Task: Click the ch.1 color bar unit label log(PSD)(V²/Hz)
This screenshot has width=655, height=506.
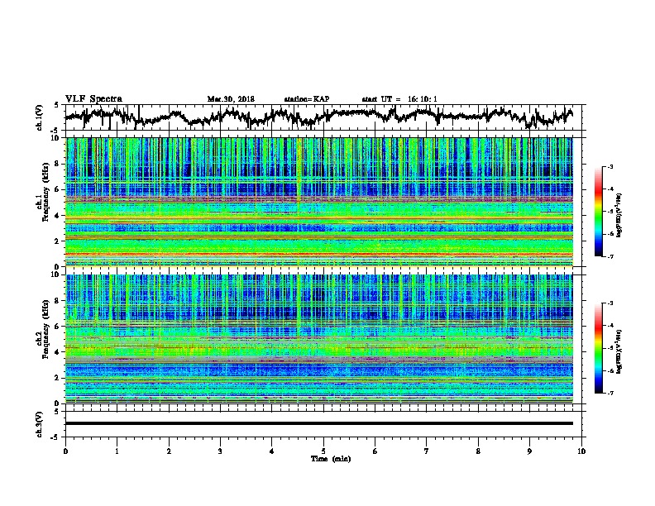Action: (x=619, y=216)
